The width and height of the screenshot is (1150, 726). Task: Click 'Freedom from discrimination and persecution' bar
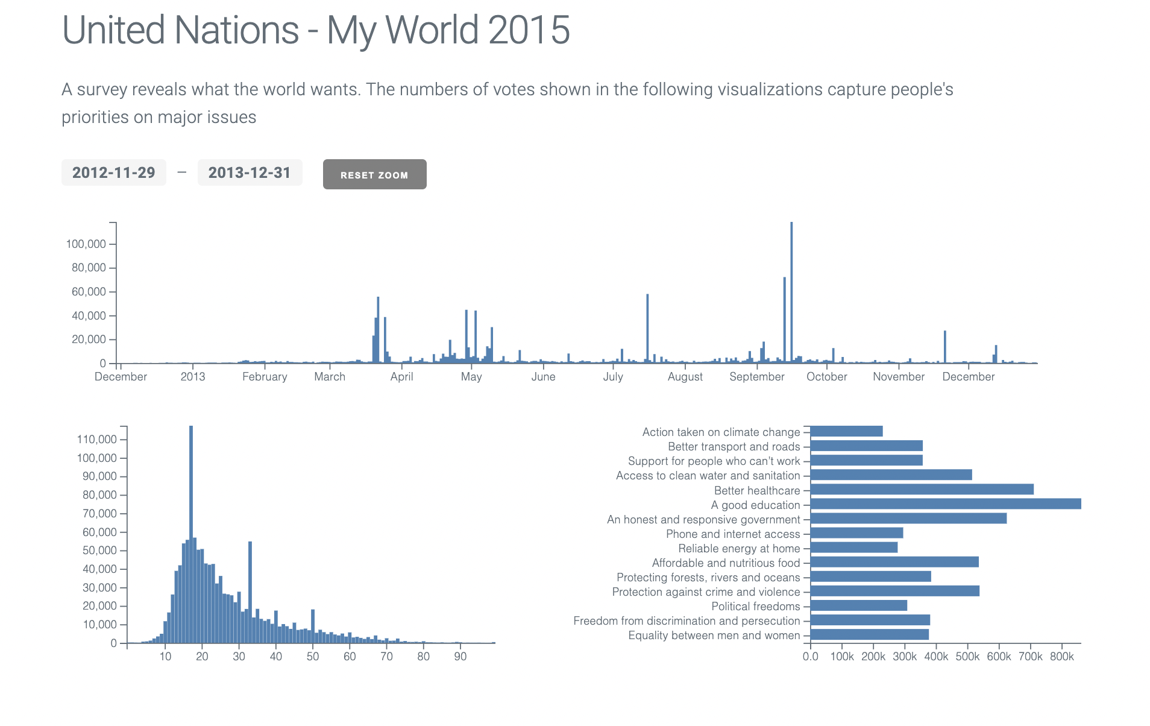870,620
